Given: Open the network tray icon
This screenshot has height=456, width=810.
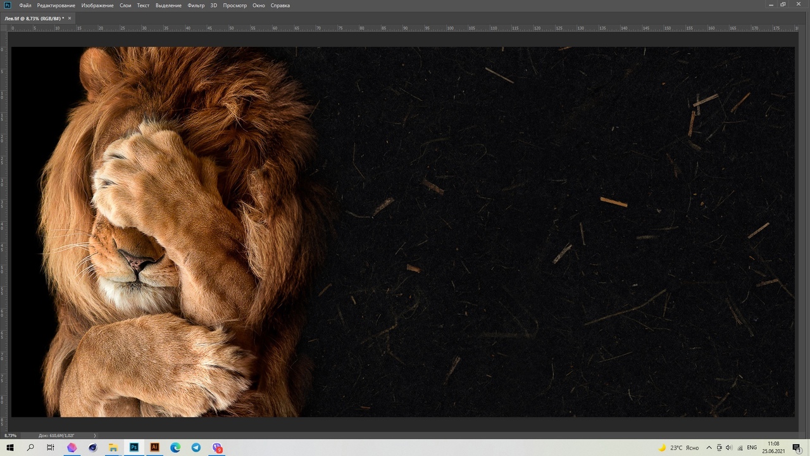Looking at the screenshot, I should coord(740,448).
